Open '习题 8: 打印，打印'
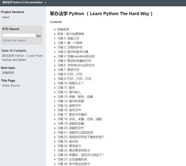Image resolution: width=186 pixels, height=166 pixels. click(70, 74)
